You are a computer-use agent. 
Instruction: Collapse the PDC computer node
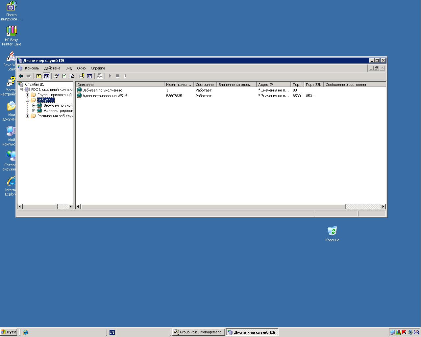coord(21,90)
